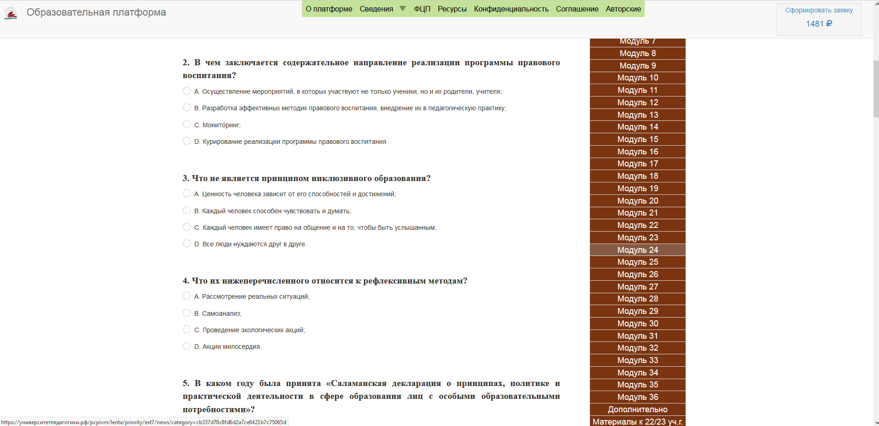This screenshot has width=879, height=426.
Task: Click the scrollbar down arrow
Action: (x=876, y=422)
